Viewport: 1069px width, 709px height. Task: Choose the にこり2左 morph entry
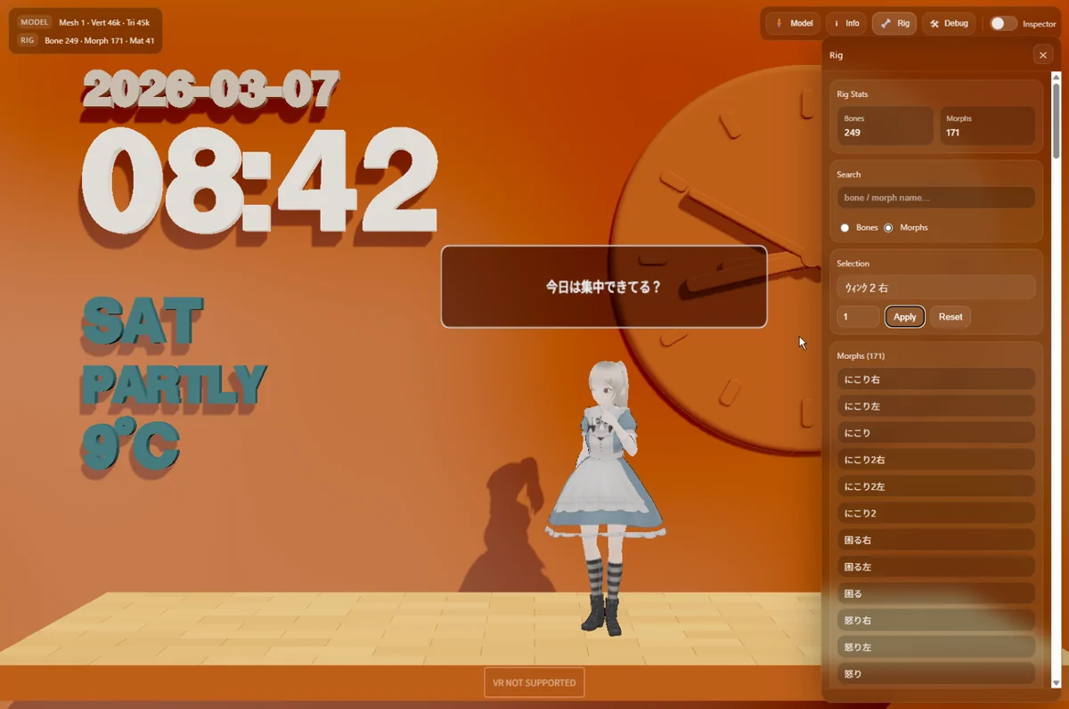935,486
